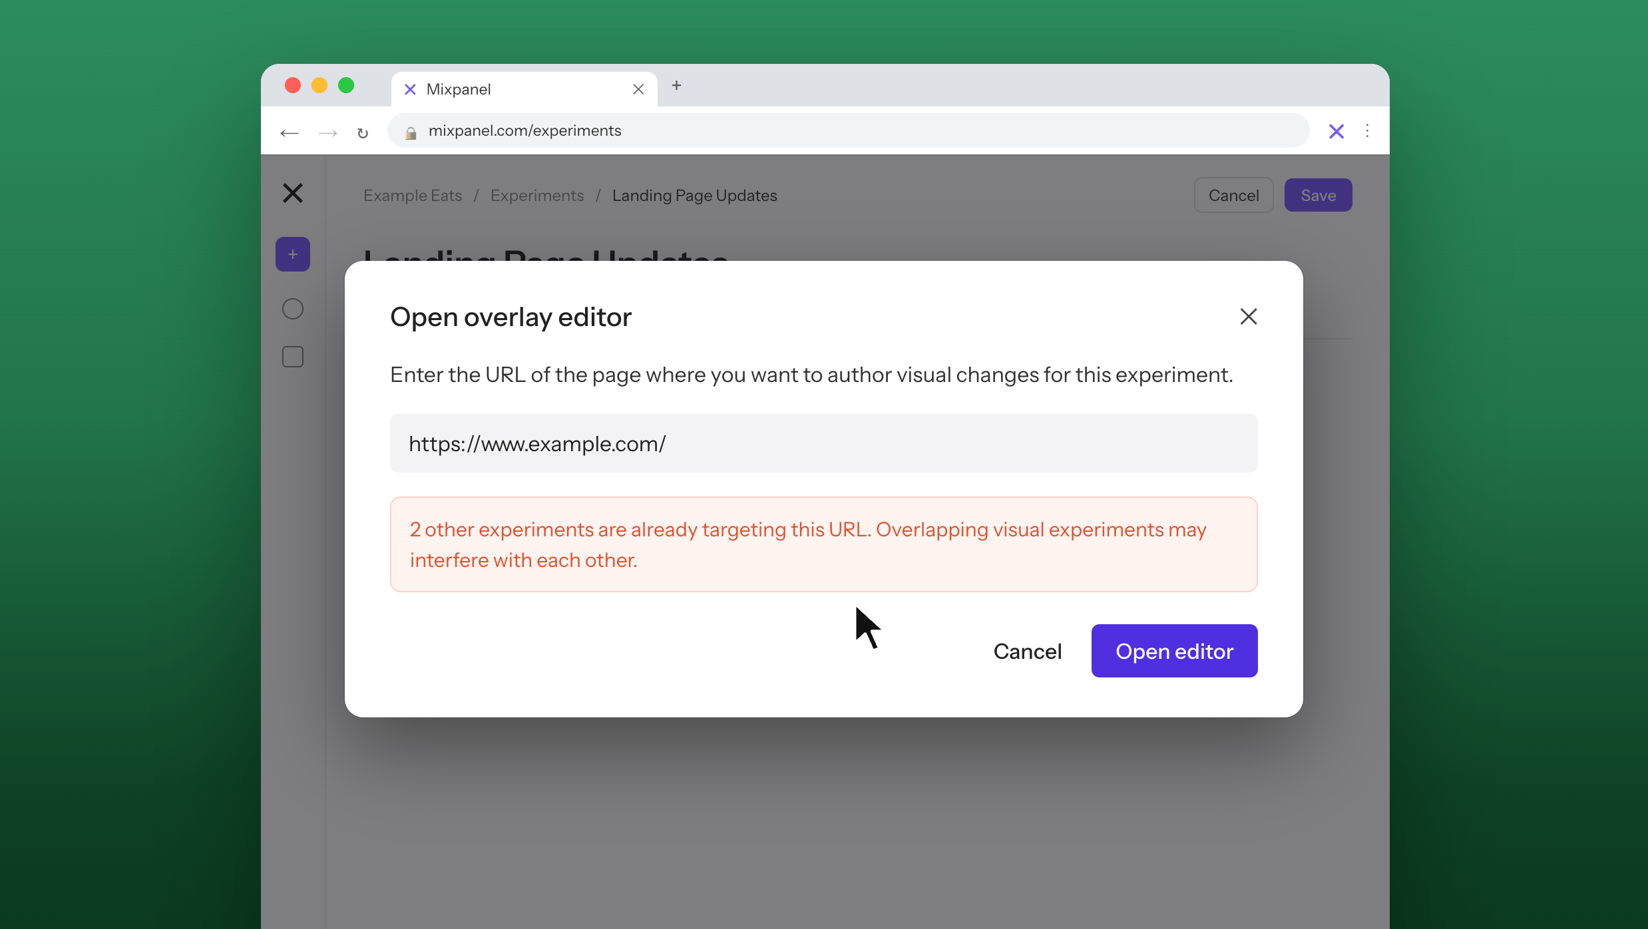1648x929 pixels.
Task: Click the Landing Page Updates breadcrumb
Action: pyautogui.click(x=695, y=196)
